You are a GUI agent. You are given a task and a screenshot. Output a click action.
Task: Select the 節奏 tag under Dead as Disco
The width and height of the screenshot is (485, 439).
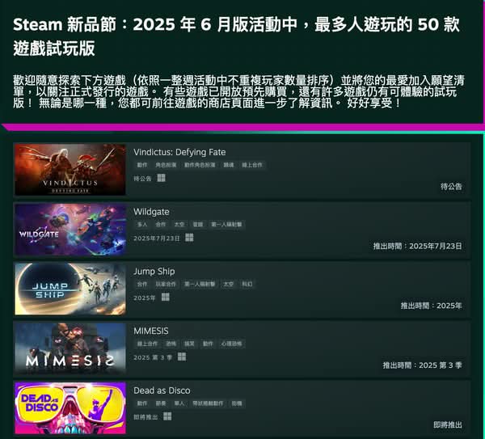161,403
